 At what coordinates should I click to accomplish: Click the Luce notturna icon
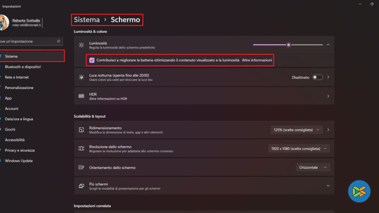[x=81, y=77]
